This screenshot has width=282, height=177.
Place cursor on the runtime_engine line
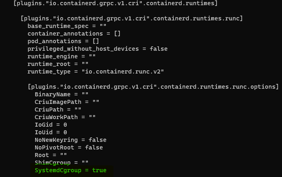[62, 56]
